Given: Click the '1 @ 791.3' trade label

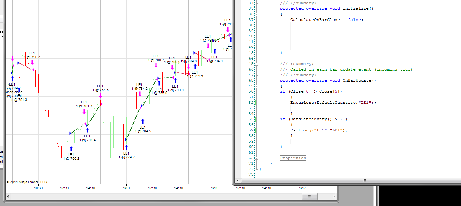Looking at the screenshot, I should (x=19, y=100).
